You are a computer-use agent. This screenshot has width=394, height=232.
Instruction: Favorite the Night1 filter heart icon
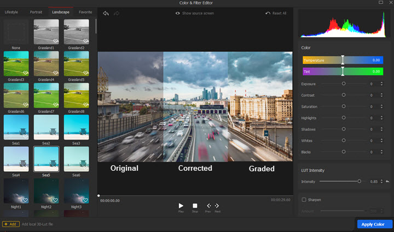[x=25, y=200]
